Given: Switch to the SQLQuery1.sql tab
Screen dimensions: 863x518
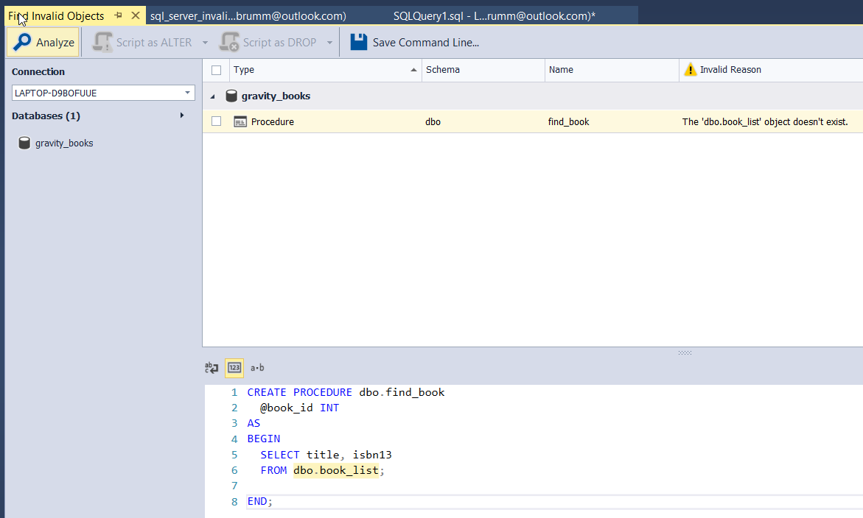Looking at the screenshot, I should 494,15.
